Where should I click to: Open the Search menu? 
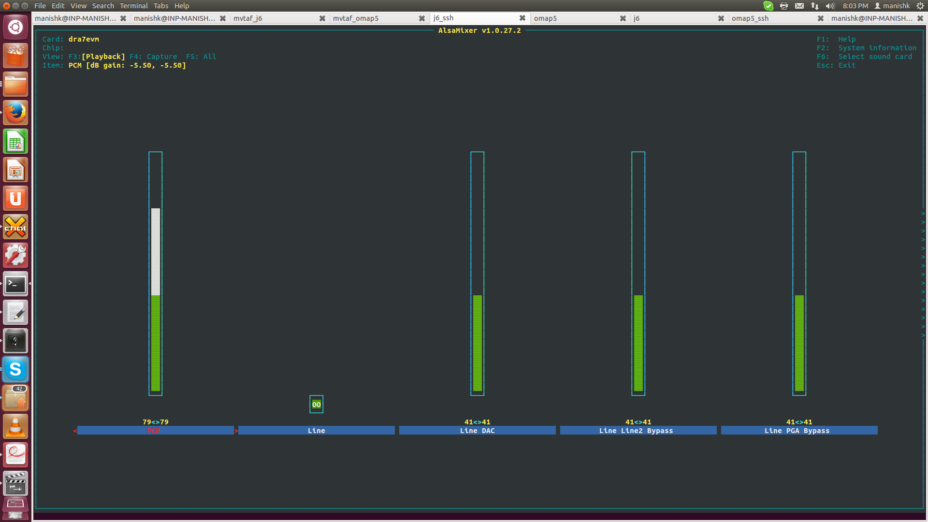click(x=103, y=6)
